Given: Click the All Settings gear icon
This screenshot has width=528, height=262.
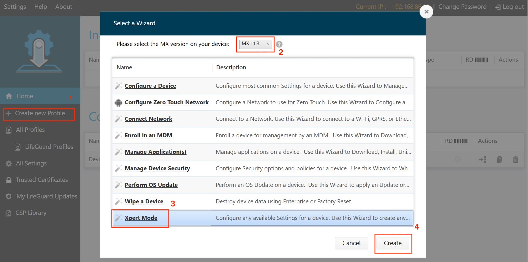Looking at the screenshot, I should tap(9, 163).
